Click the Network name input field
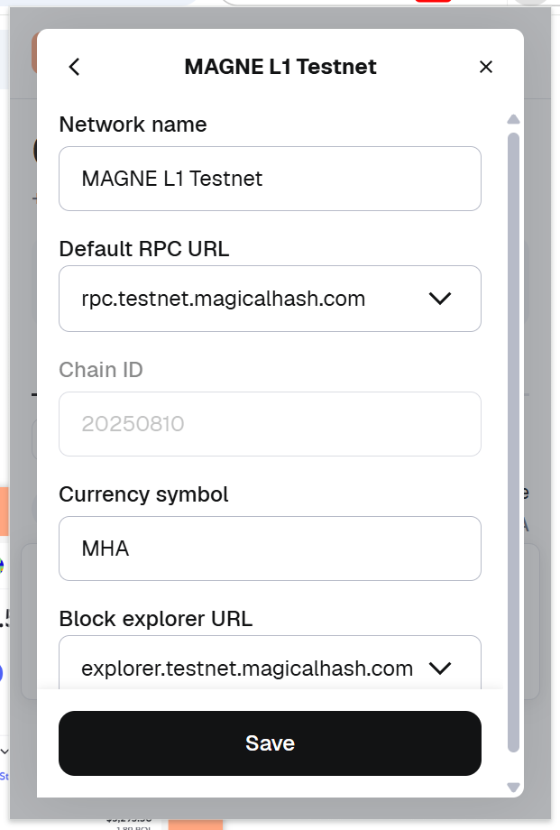 point(270,179)
